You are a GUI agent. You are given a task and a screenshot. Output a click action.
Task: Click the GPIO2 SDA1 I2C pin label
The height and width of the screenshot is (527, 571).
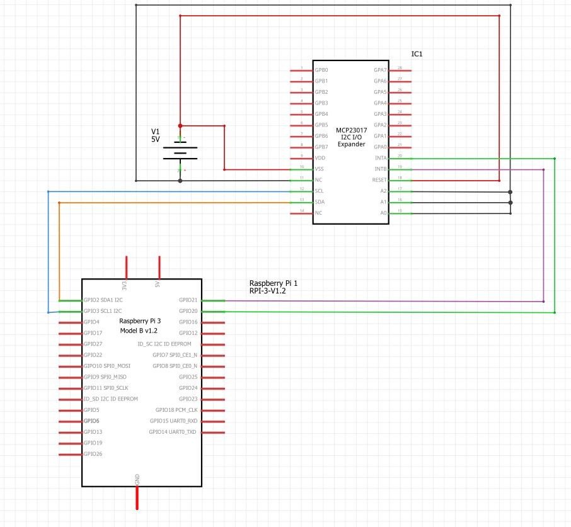click(x=103, y=300)
